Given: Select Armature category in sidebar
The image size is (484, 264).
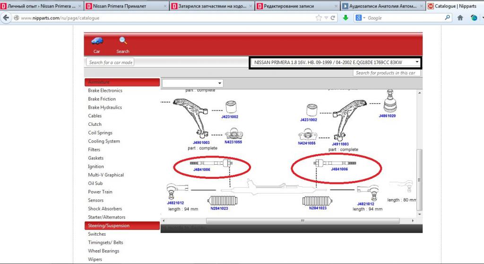Looking at the screenshot, I should [x=122, y=82].
